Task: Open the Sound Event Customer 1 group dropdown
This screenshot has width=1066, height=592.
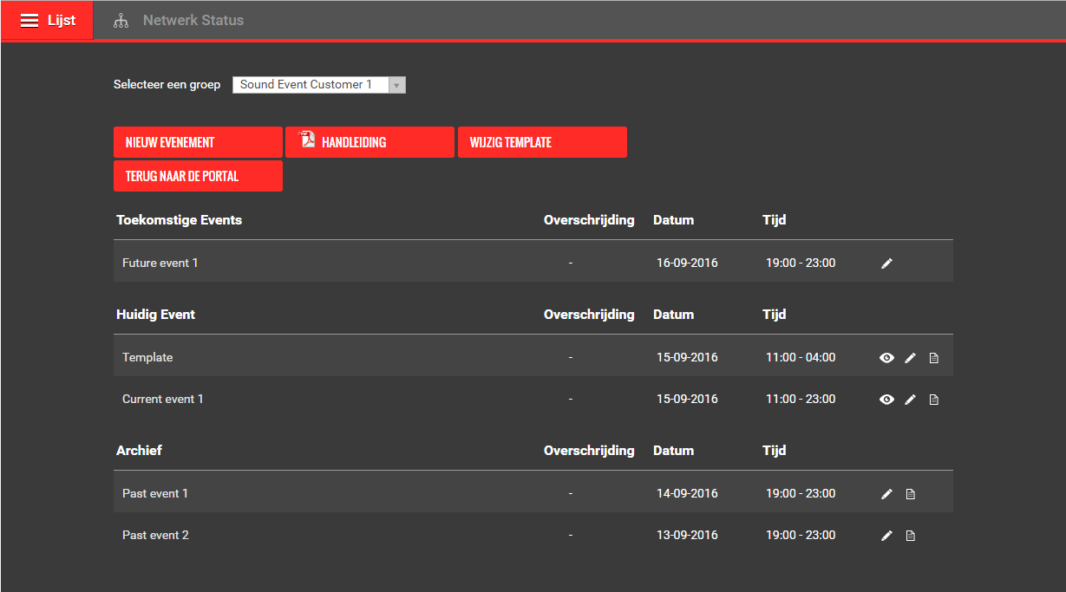Action: [310, 85]
